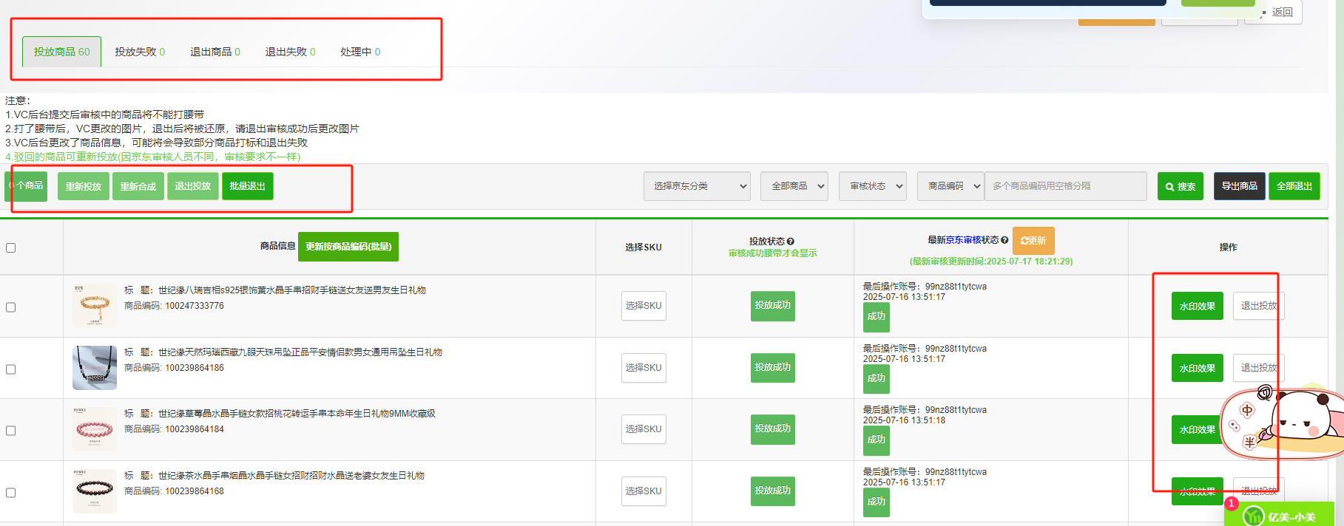Click the green search button with magnifier
This screenshot has height=526, width=1344.
1180,186
